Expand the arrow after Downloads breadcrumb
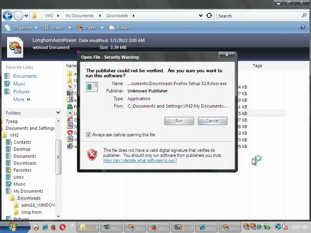 [x=134, y=16]
